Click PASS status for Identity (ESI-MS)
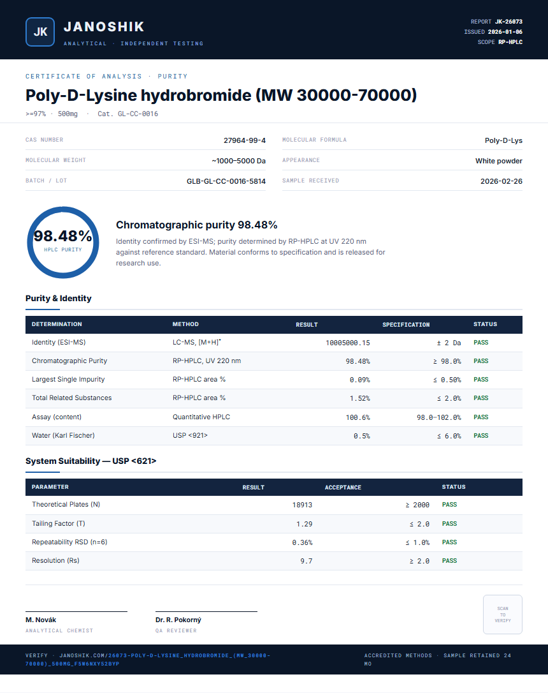This screenshot has width=548, height=693. (x=481, y=343)
